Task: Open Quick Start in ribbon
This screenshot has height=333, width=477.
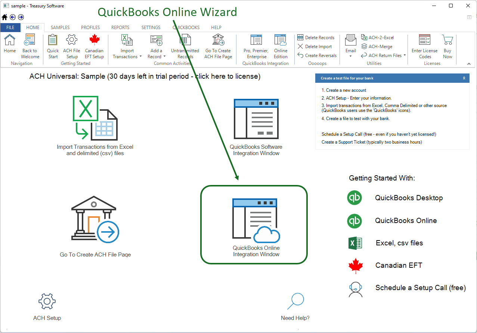Action: pos(53,46)
